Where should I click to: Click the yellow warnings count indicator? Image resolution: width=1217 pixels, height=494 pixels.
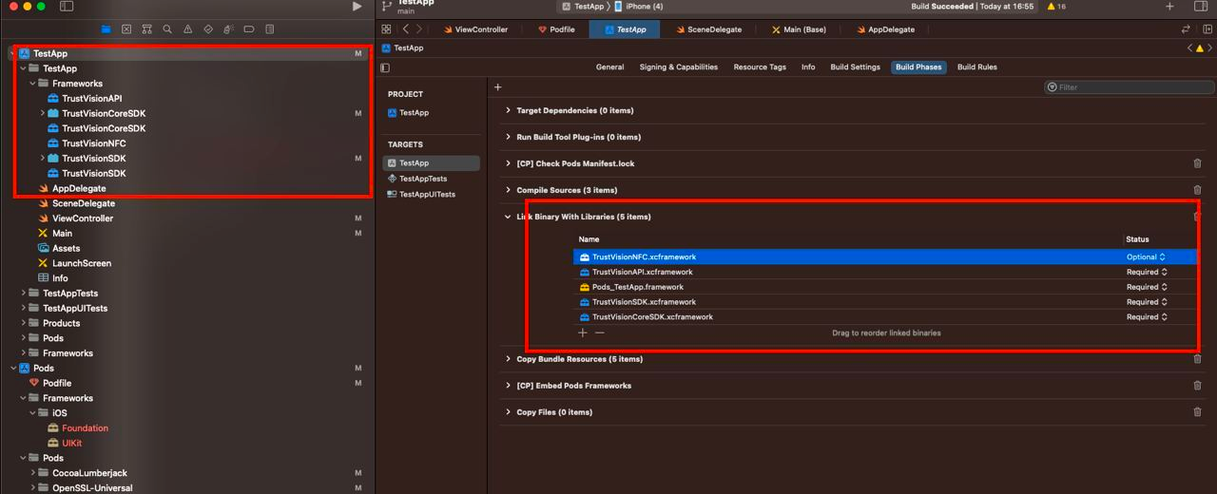1056,7
